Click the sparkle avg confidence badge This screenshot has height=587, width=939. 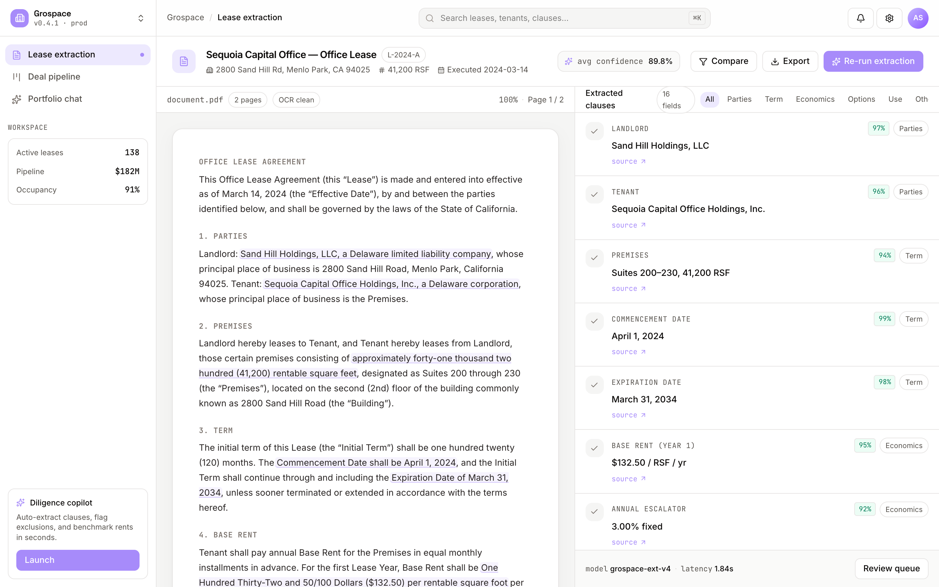click(619, 61)
